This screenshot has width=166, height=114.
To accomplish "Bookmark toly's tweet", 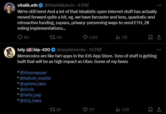I will click(x=150, y=110).
